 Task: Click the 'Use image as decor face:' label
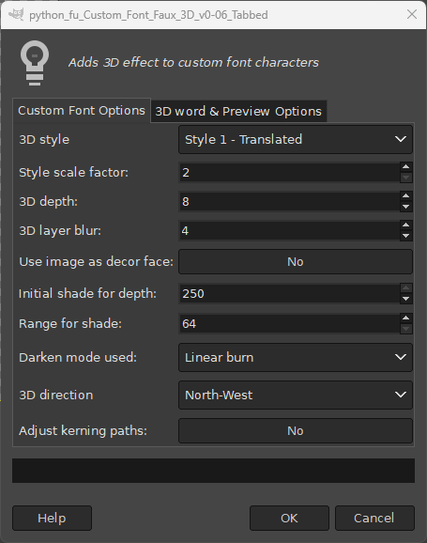pyautogui.click(x=96, y=262)
